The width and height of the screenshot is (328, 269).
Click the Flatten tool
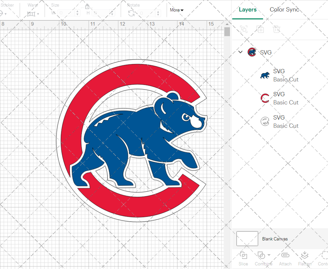pos(305,258)
